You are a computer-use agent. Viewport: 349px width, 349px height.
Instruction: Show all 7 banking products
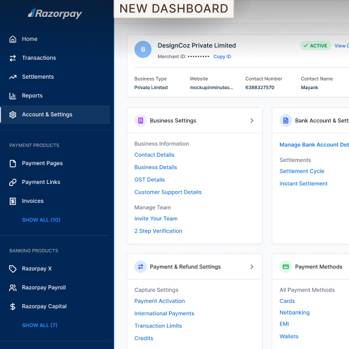point(40,326)
